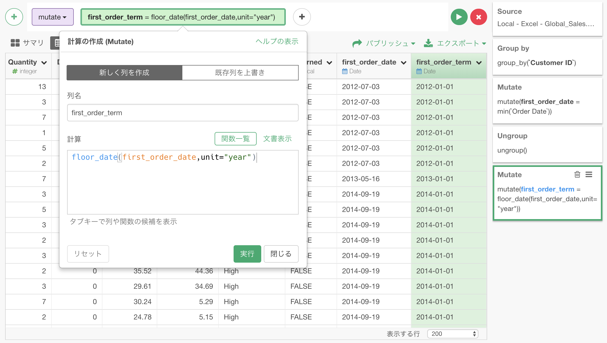The height and width of the screenshot is (343, 607).
Task: Click the publish share arrow icon
Action: (357, 43)
